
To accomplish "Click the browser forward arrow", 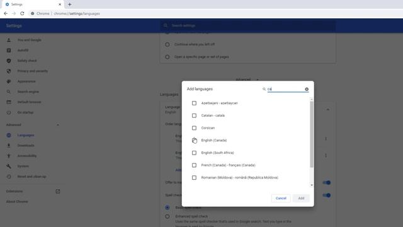I will click(x=14, y=13).
